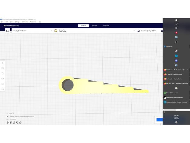This screenshot has height=143, width=190.
Task: Switch to 3D perspective view icon
Action: pyautogui.click(x=8, y=123)
